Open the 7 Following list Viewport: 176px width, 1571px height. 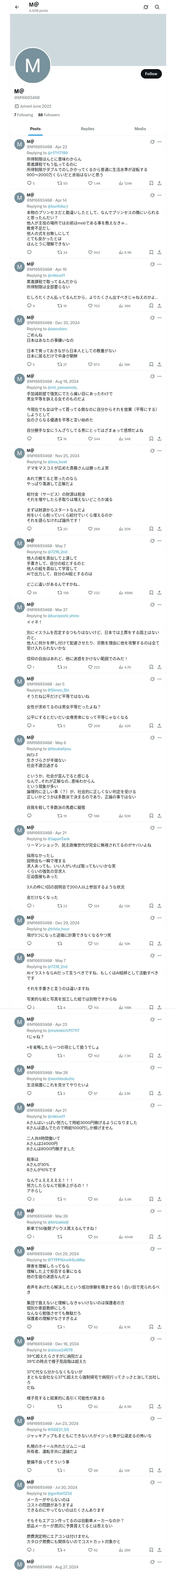(x=24, y=115)
